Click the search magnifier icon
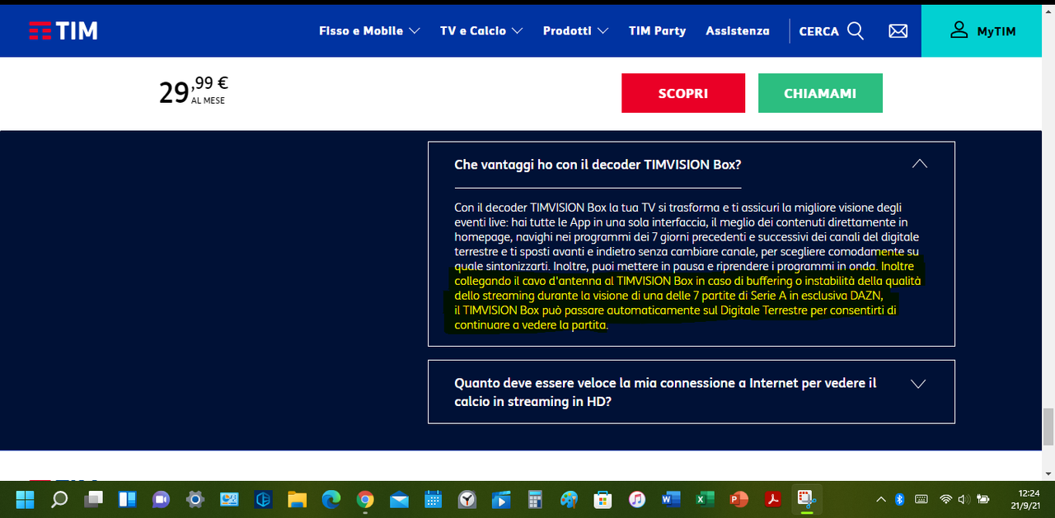Viewport: 1055px width, 518px height. pos(856,30)
